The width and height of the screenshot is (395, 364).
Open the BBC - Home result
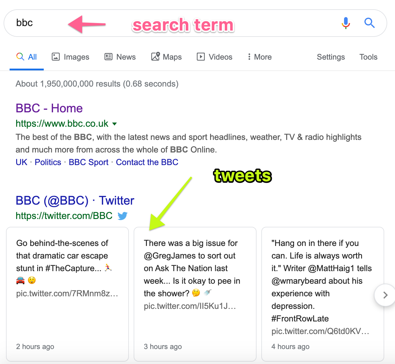pos(49,108)
